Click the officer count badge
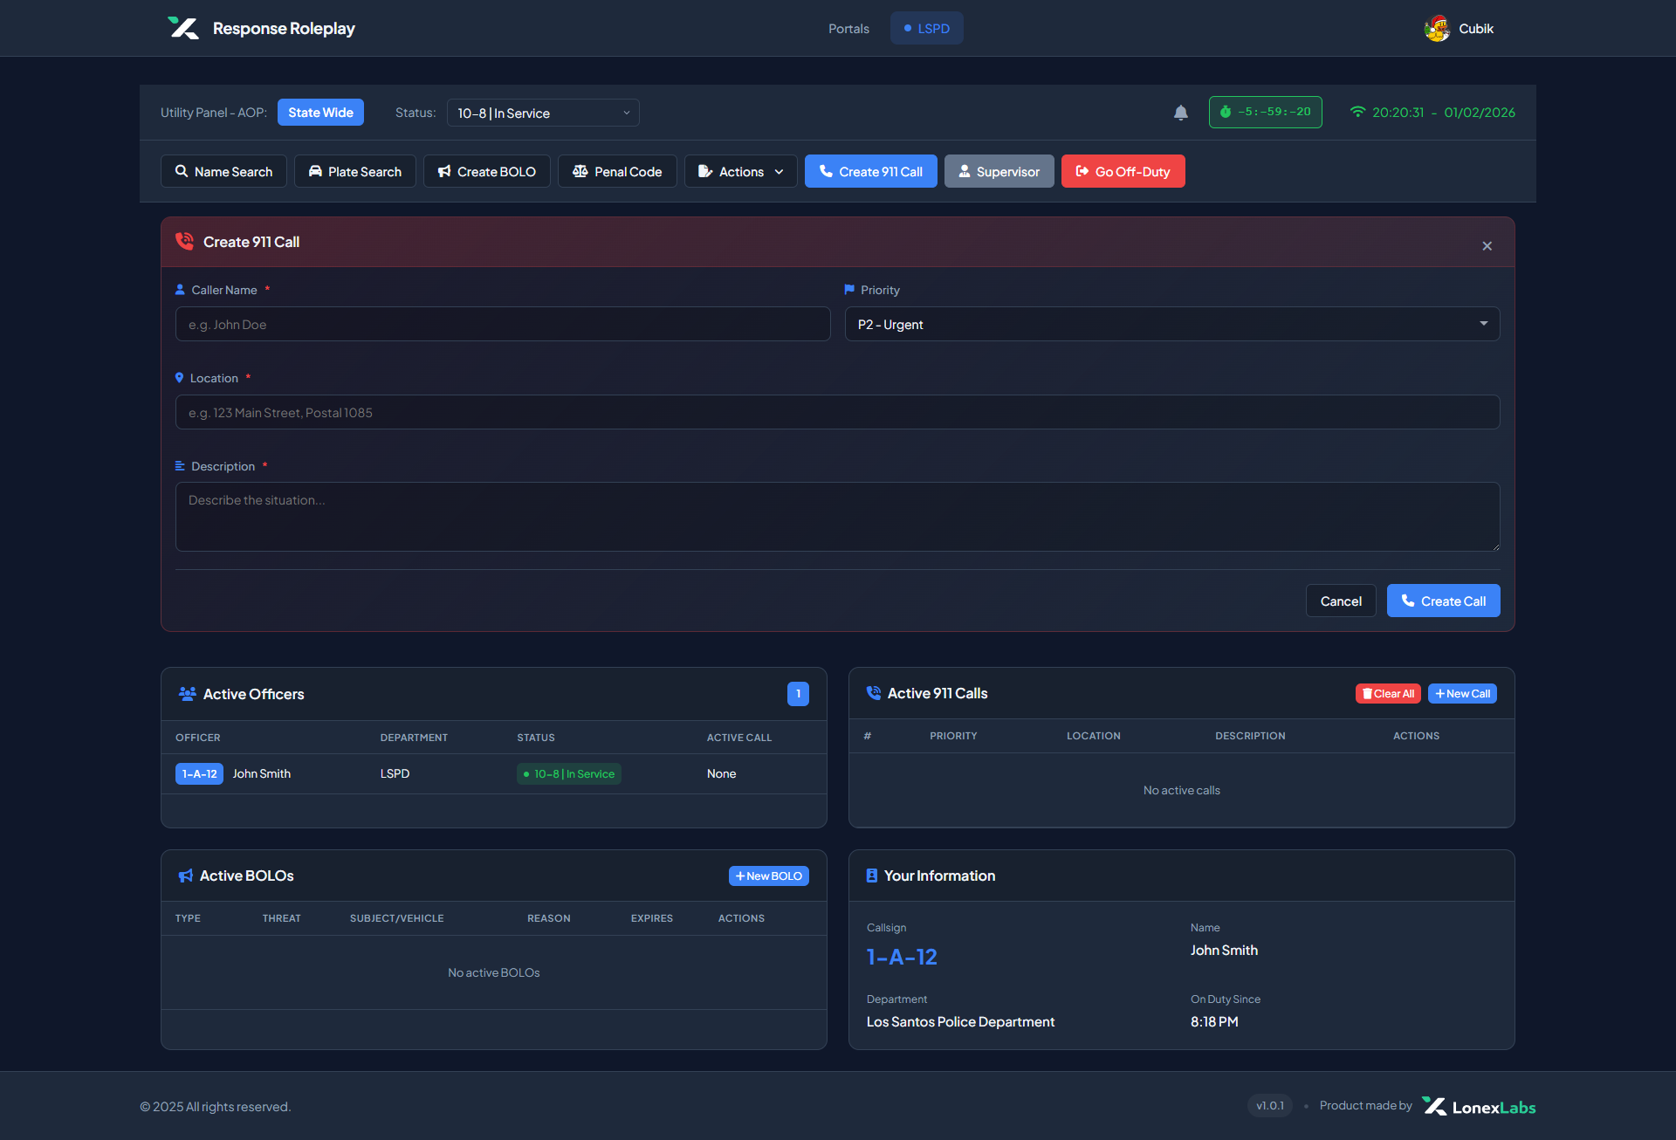 click(798, 694)
